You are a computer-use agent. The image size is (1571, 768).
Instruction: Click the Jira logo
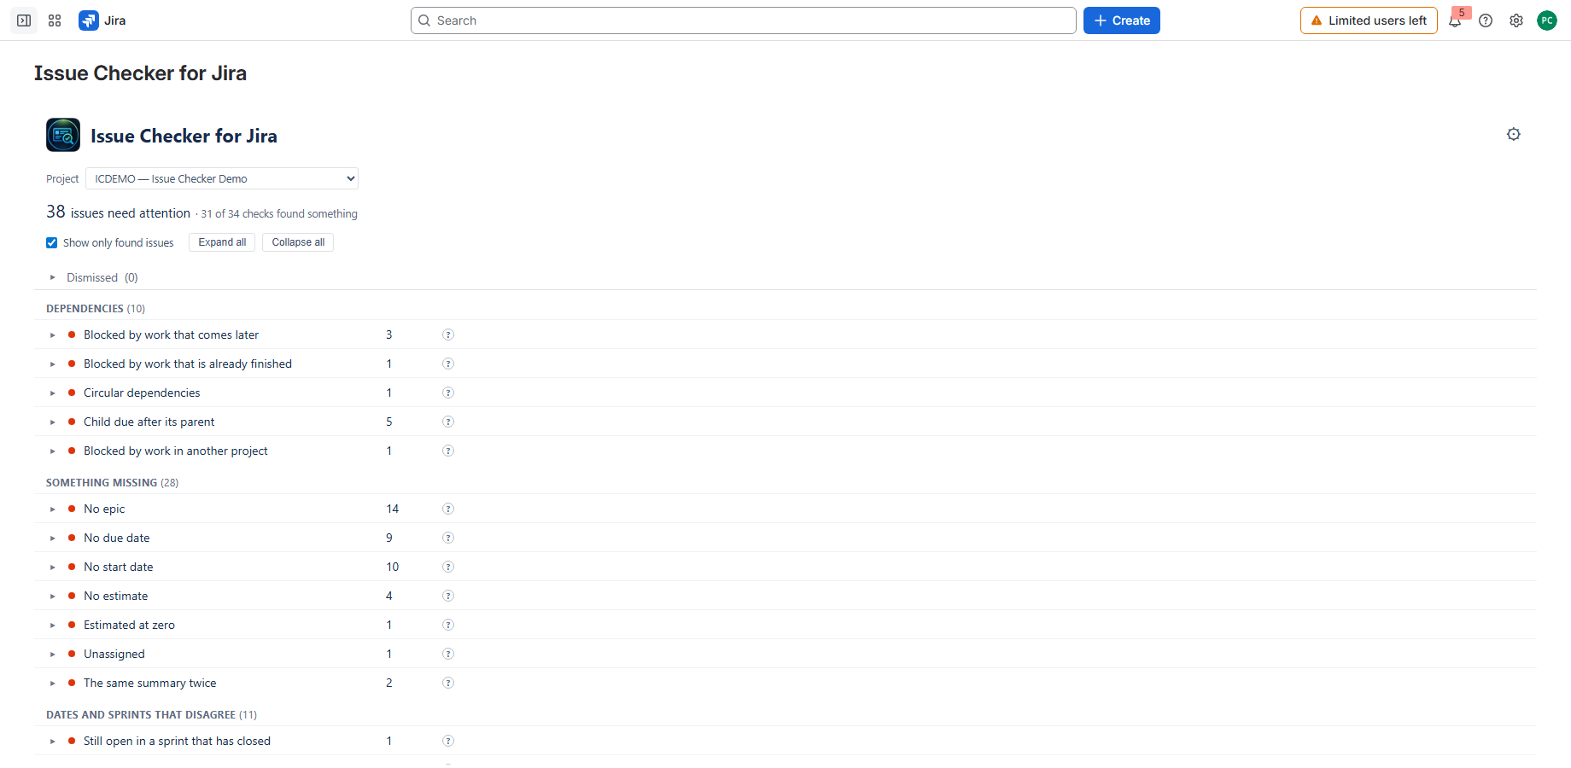tap(102, 20)
